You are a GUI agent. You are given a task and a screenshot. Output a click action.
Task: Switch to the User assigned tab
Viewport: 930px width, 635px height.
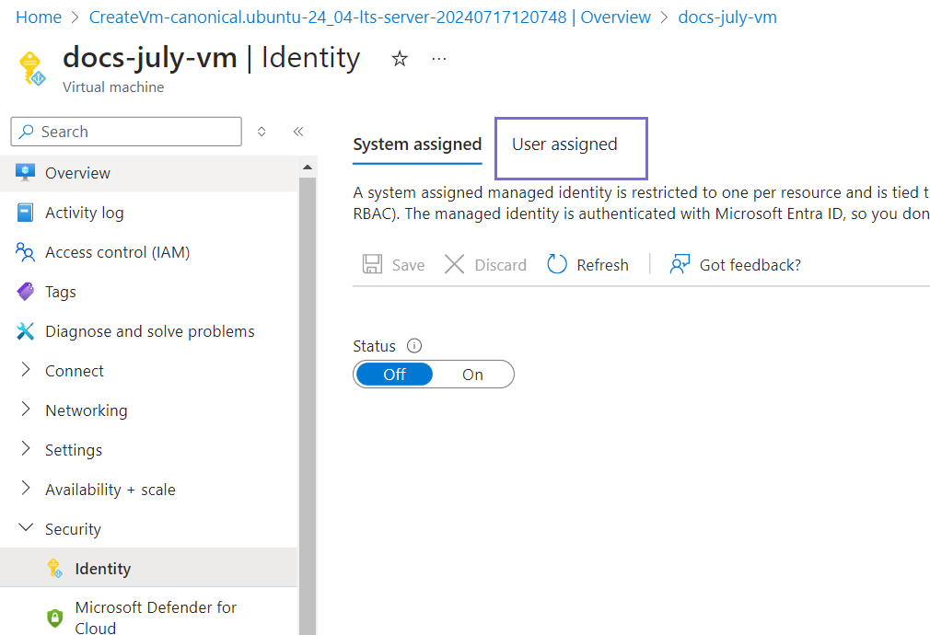(x=564, y=144)
